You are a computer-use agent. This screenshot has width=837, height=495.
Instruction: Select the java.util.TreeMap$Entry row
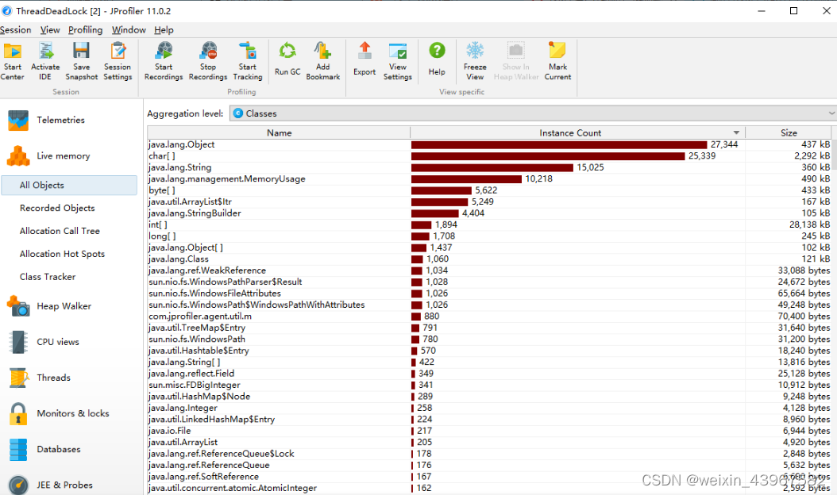pos(489,328)
